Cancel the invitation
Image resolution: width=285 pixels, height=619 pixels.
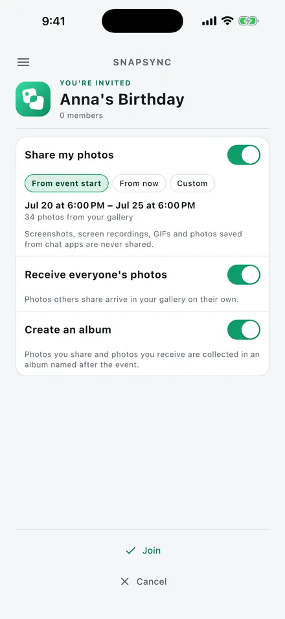142,581
